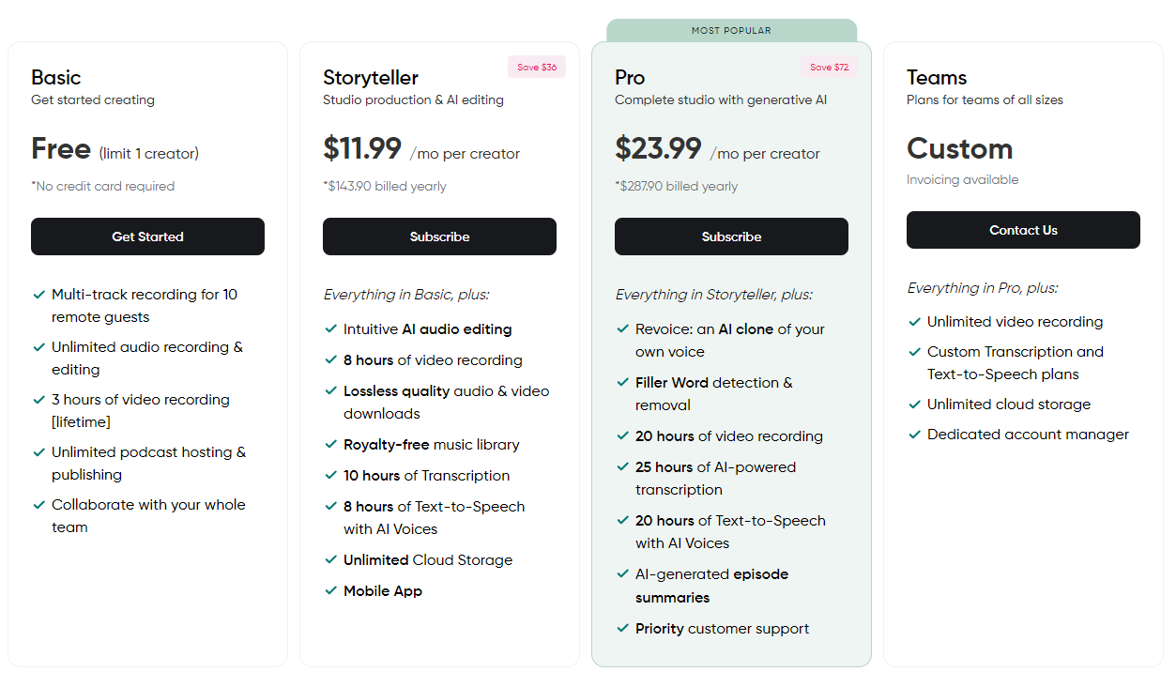Click checkmark next to Intuitive AI audio editing

(x=330, y=329)
